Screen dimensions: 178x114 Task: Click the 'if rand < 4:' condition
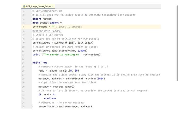(47, 95)
